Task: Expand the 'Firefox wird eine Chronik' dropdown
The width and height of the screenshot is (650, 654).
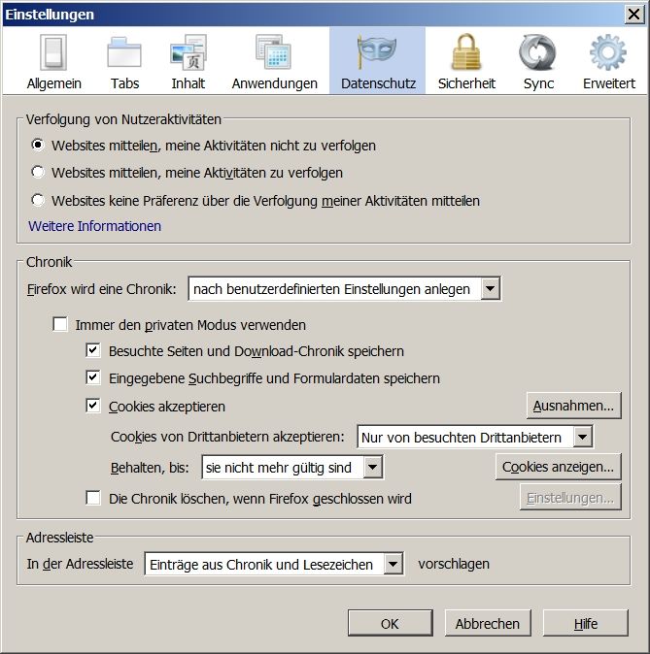Action: [345, 289]
